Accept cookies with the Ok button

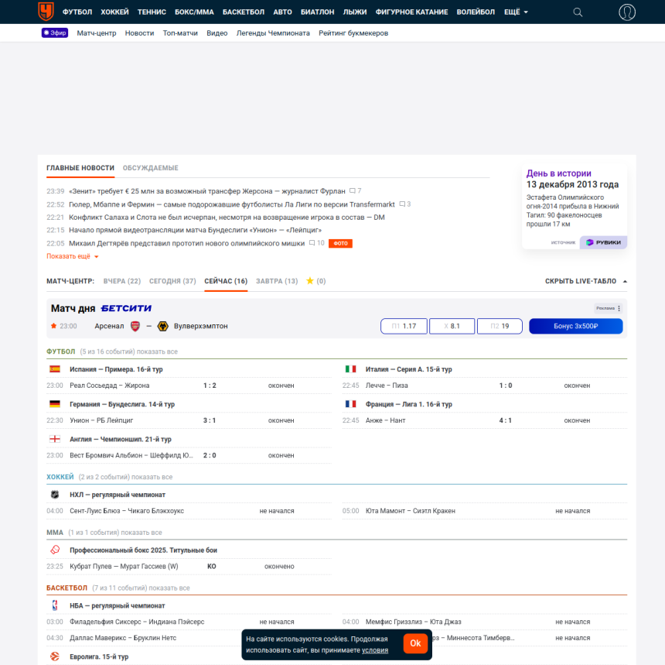pos(415,643)
